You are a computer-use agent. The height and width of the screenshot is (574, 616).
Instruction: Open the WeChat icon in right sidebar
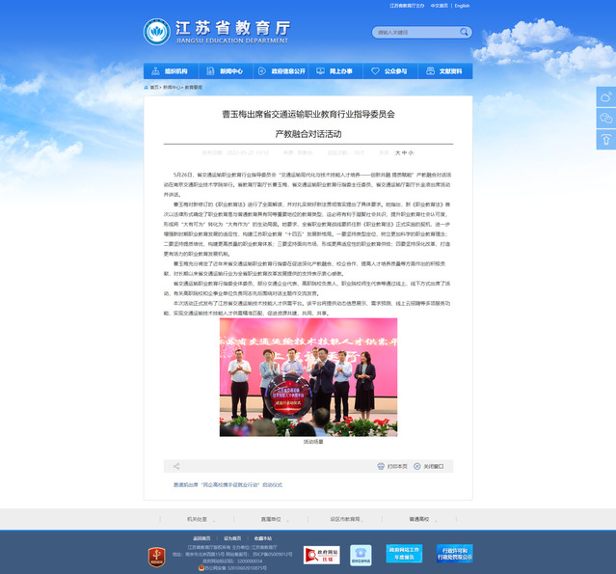coord(605,118)
